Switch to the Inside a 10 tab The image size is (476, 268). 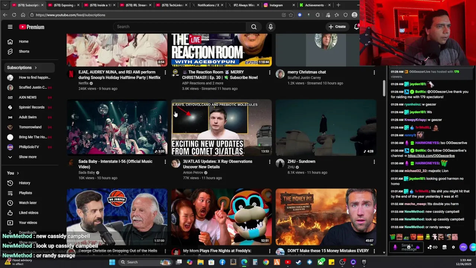[x=99, y=5]
